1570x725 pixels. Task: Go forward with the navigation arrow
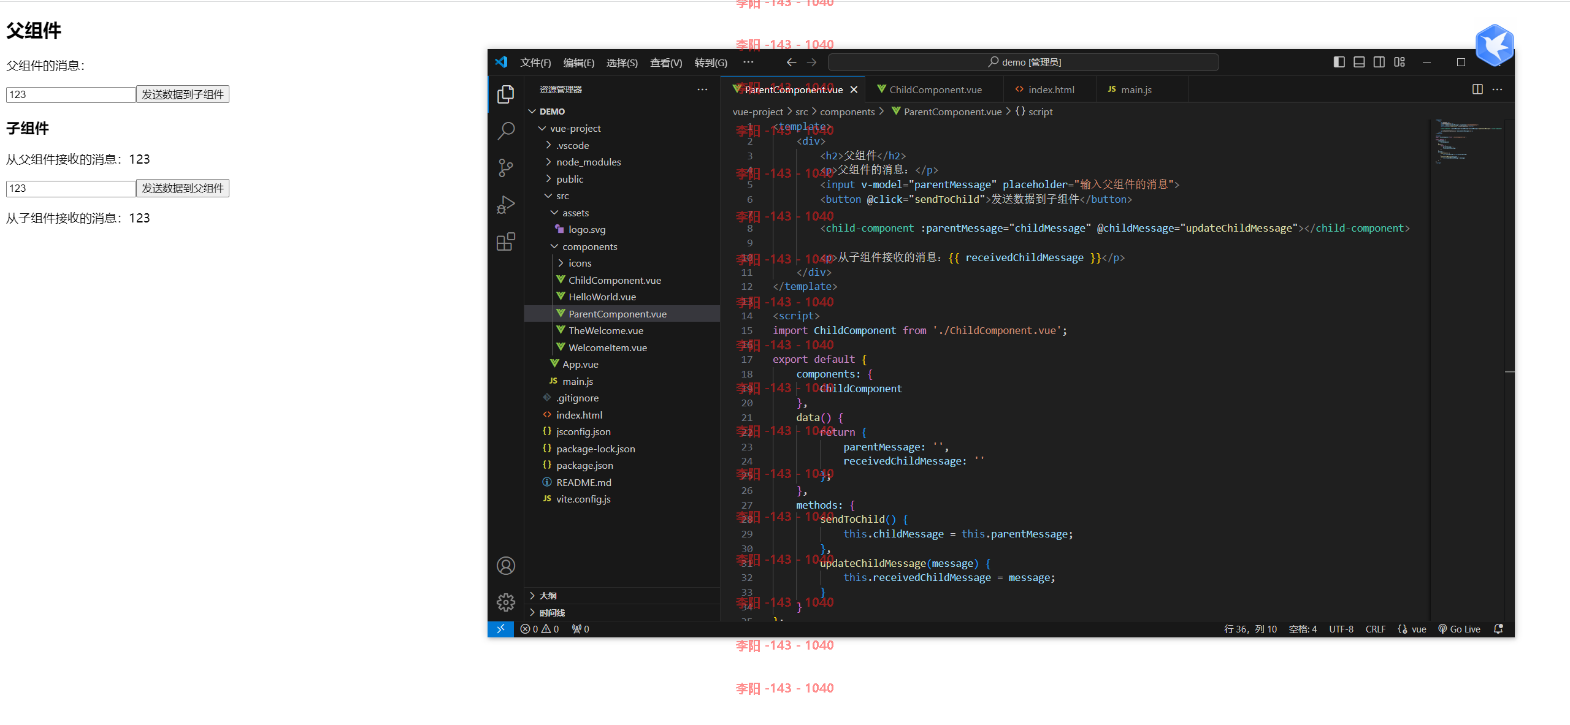[x=811, y=63]
